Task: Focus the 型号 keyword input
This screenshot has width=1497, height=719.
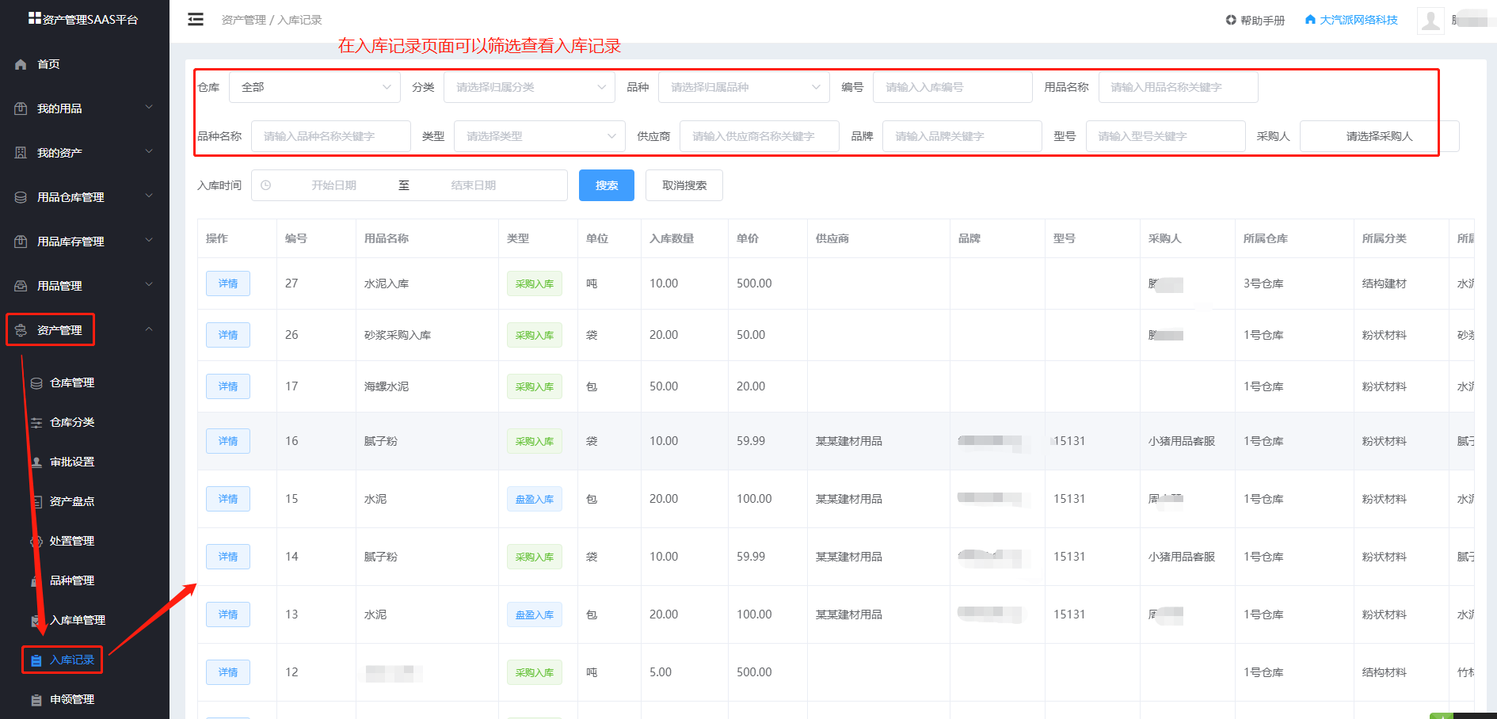Action: [1165, 136]
